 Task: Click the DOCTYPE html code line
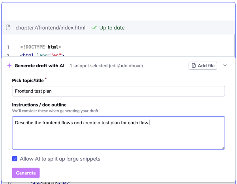(x=41, y=47)
